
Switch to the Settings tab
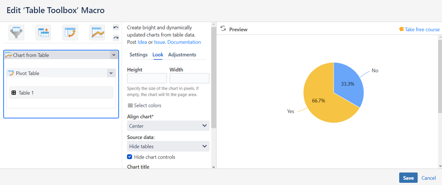coord(138,55)
